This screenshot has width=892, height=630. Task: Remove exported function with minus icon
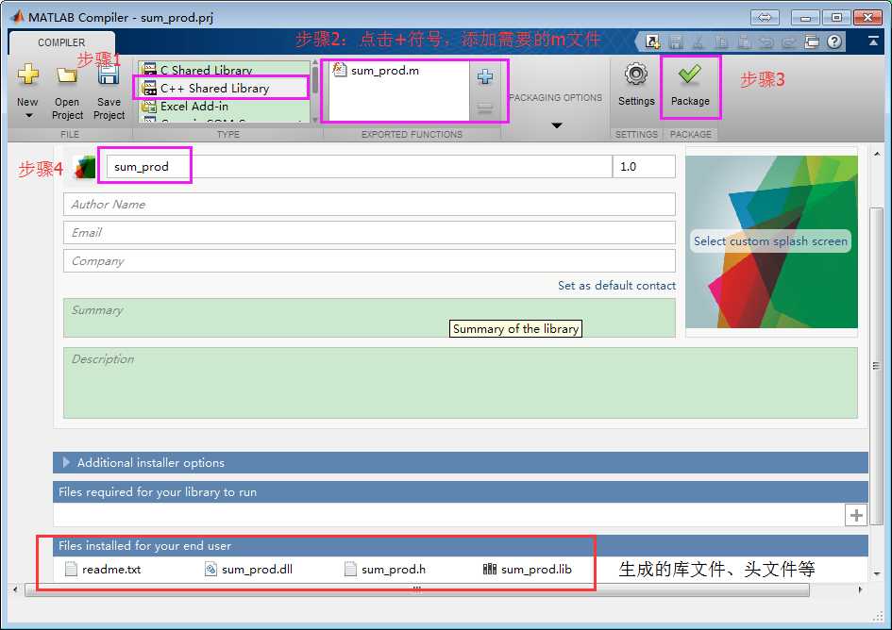tap(484, 108)
